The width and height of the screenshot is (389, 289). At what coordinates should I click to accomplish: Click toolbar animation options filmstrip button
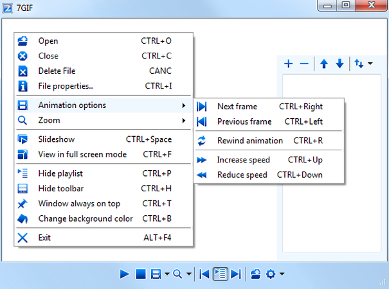pos(156,274)
